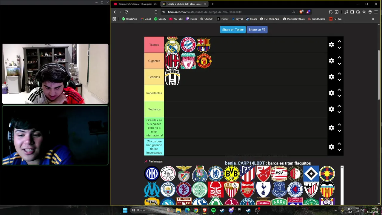Click the Windows Start button

coord(125,210)
